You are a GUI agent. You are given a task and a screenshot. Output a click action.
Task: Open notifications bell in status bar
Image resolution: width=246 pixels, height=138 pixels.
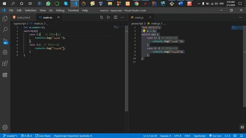pyautogui.click(x=241, y=136)
